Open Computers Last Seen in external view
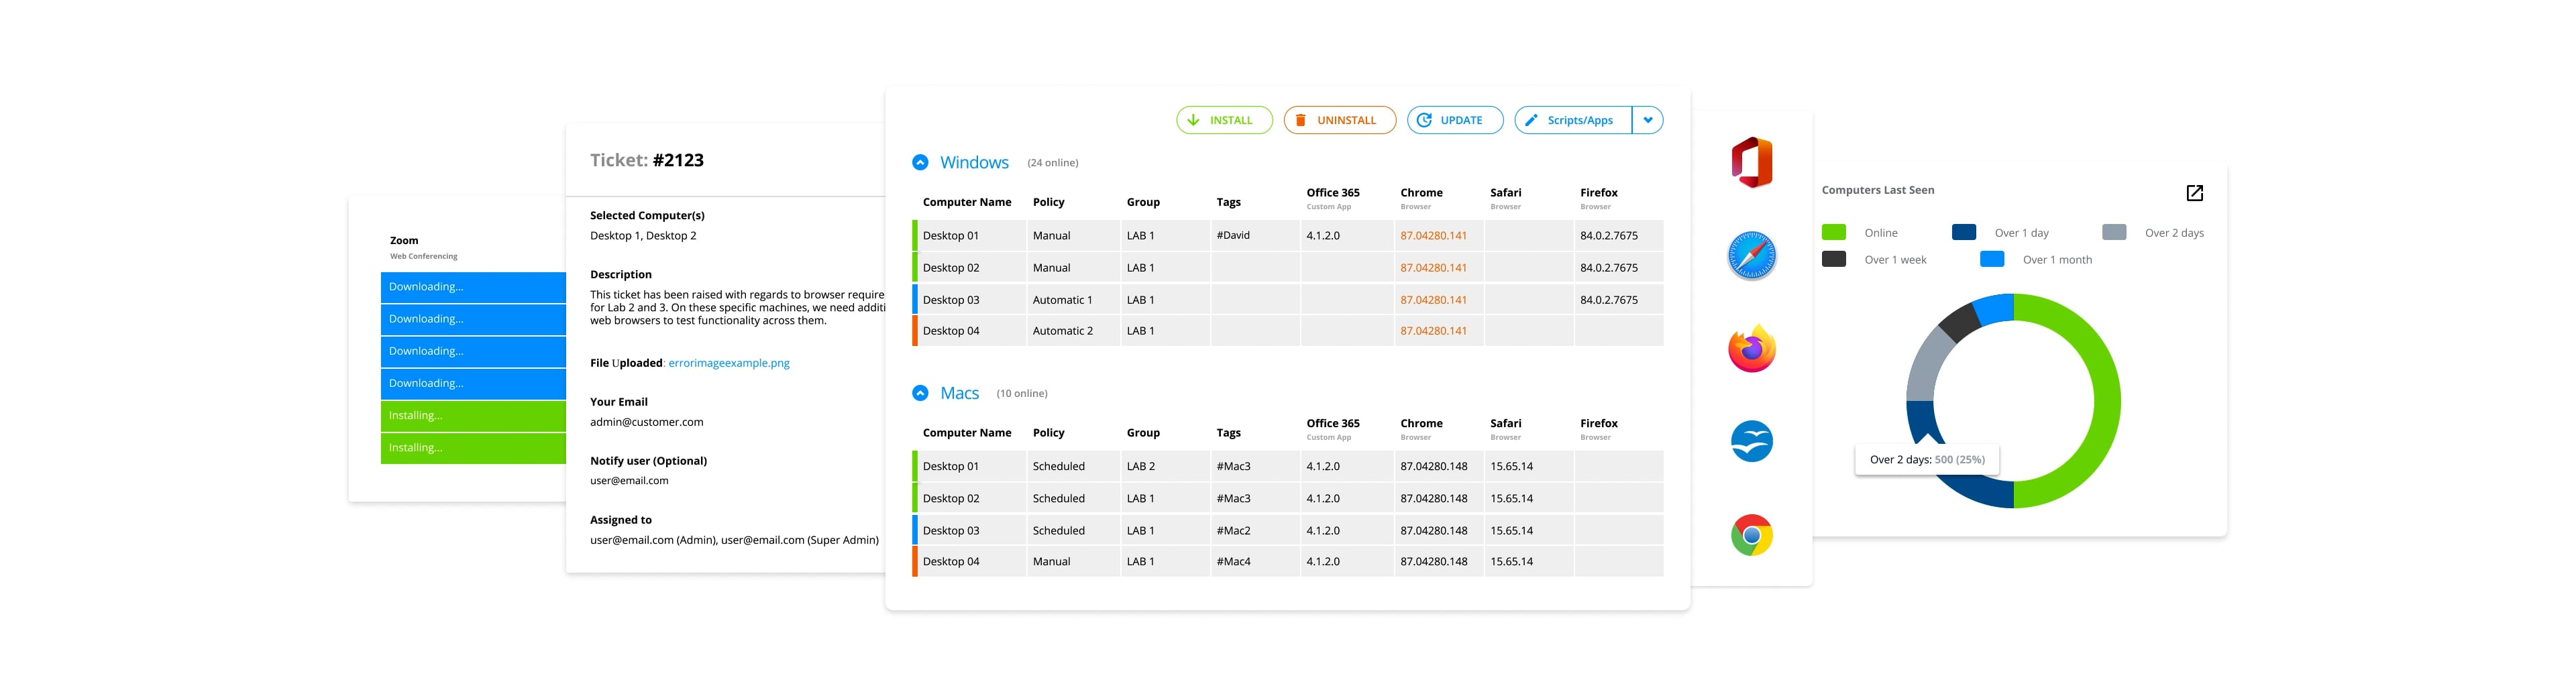Viewport: 2576px width, 696px height. tap(2194, 193)
